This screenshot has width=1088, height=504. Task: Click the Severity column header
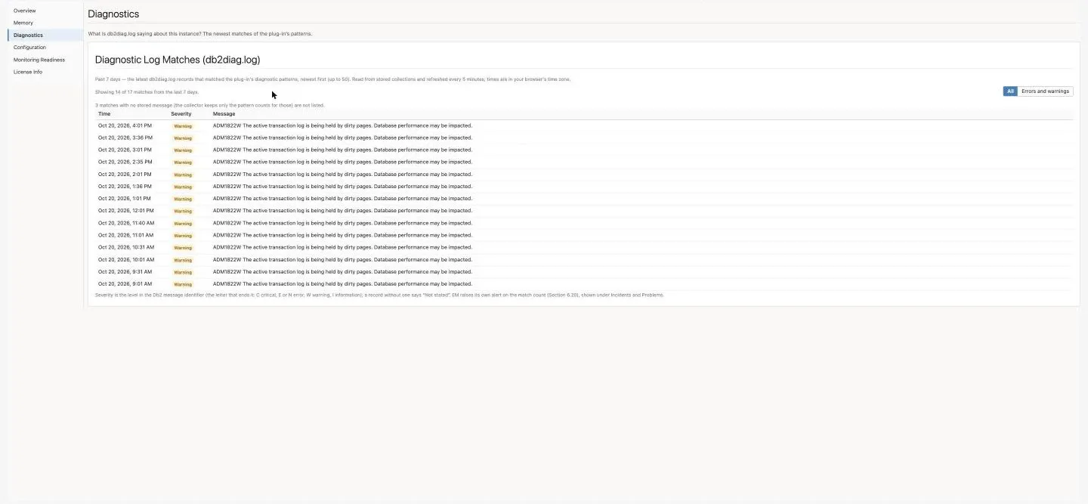pyautogui.click(x=181, y=114)
